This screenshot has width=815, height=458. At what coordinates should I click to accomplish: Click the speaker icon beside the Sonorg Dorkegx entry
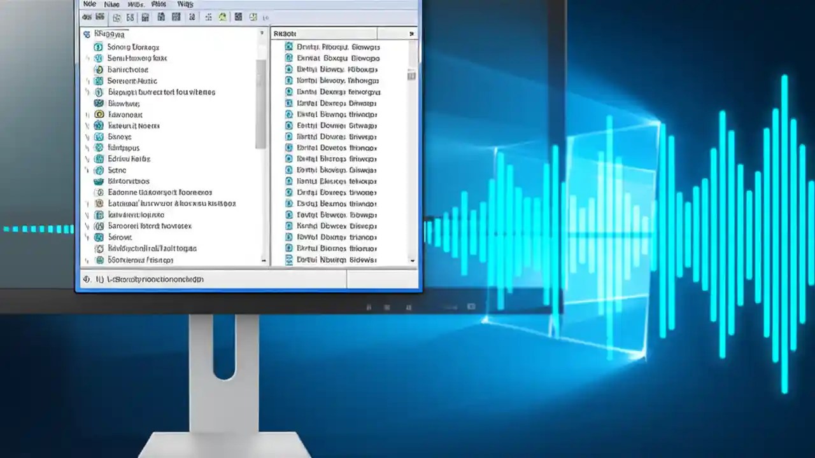[x=97, y=46]
